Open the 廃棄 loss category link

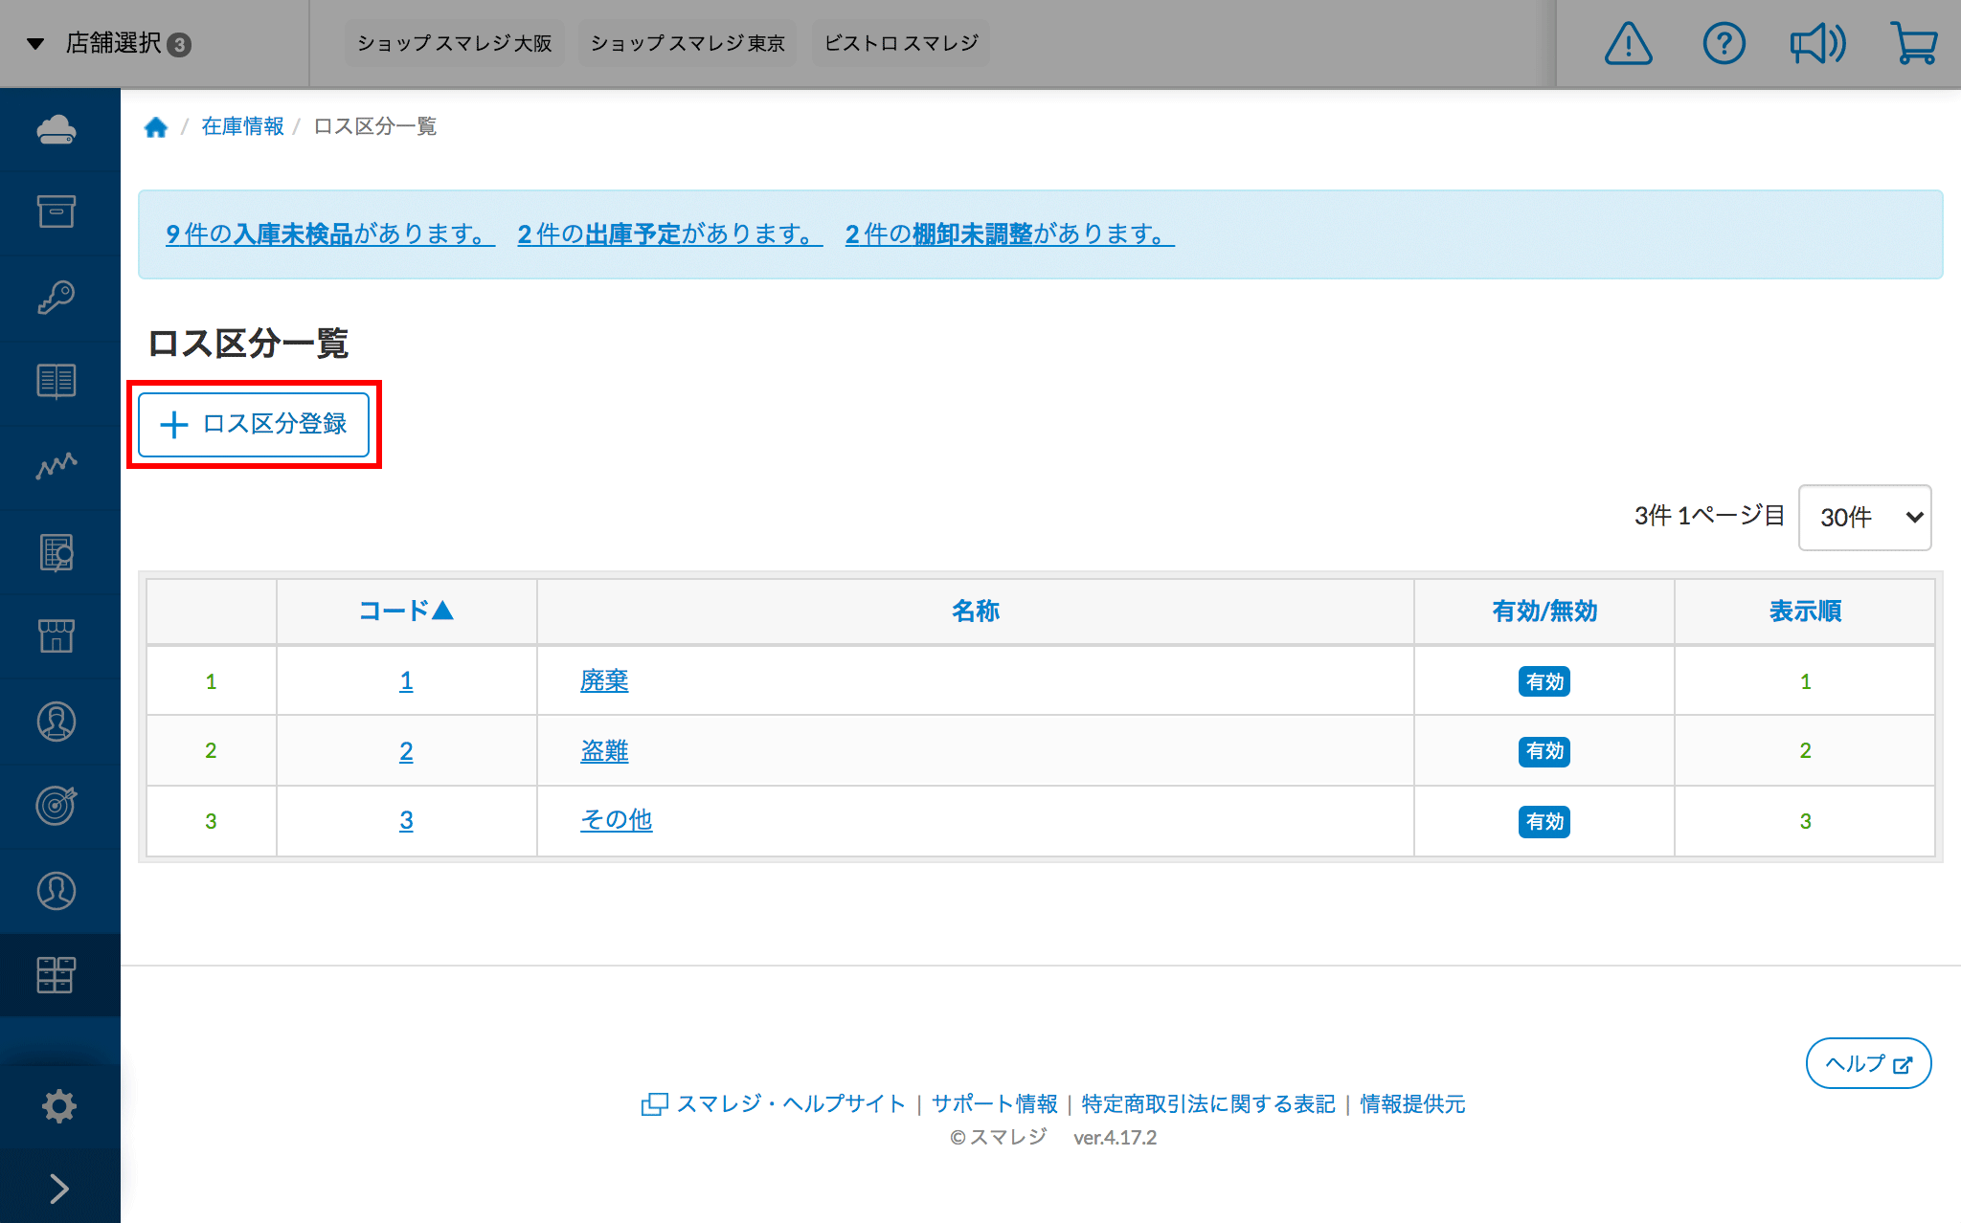(604, 680)
